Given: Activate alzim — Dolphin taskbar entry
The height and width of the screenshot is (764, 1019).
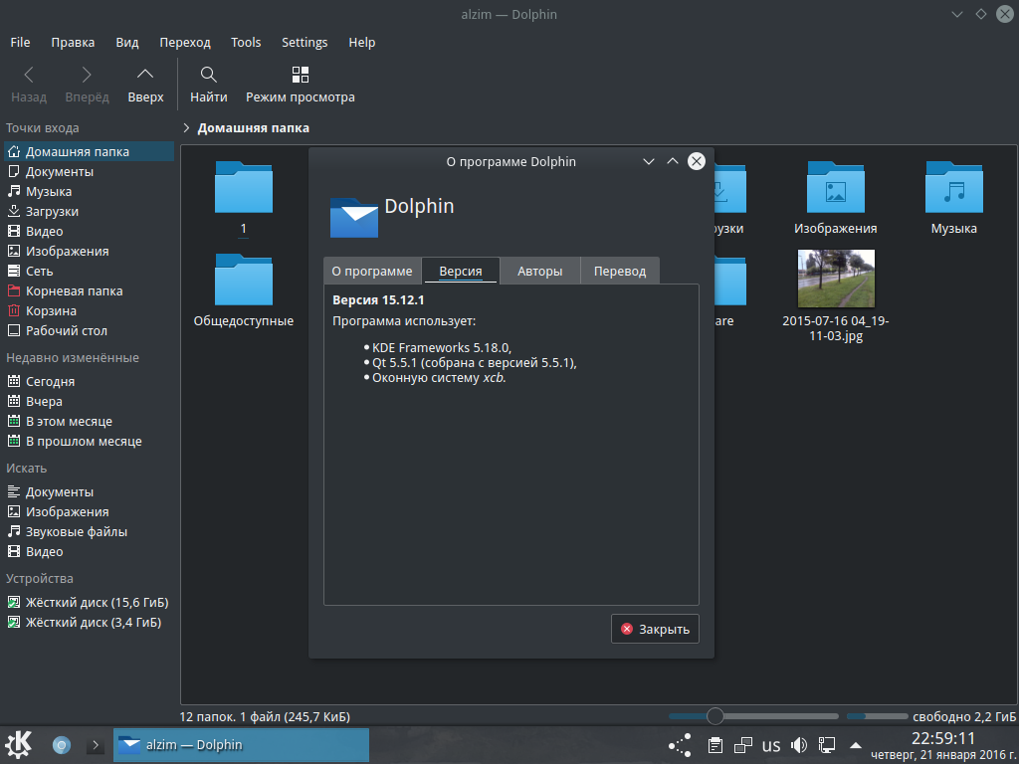Looking at the screenshot, I should 241,745.
